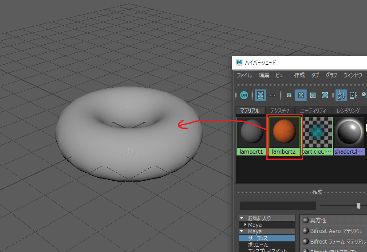Sort materials by time icon

coord(364,95)
